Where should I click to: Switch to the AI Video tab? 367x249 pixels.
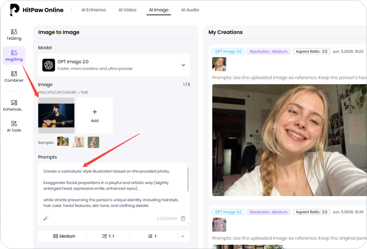[x=128, y=10]
